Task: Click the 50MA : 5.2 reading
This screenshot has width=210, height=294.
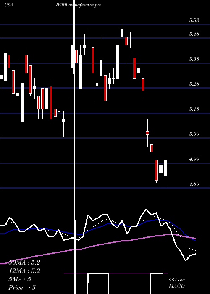Action: tap(24, 262)
